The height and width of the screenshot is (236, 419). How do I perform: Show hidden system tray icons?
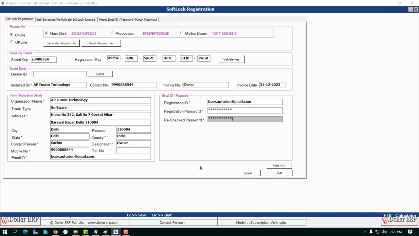[365, 232]
